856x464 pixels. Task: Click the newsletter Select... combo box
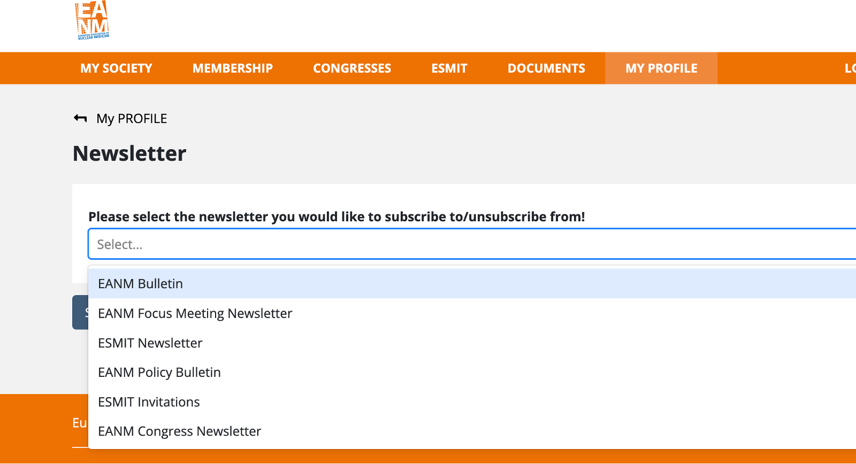click(471, 244)
